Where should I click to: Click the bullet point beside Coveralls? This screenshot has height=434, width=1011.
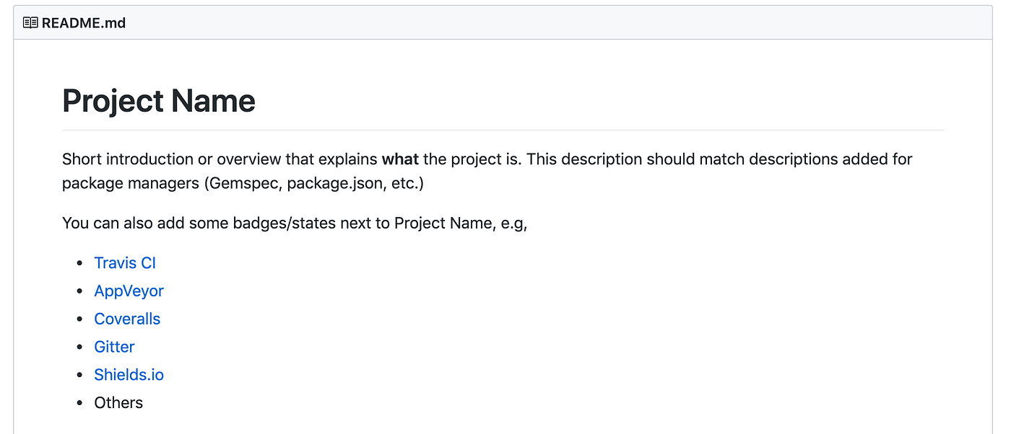(x=79, y=319)
